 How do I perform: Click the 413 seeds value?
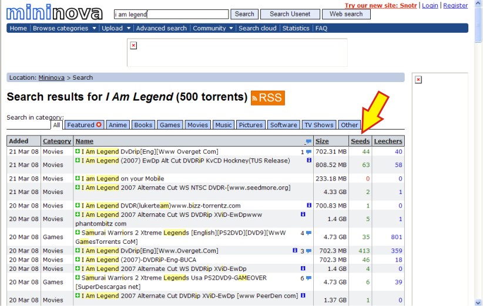tap(364, 251)
